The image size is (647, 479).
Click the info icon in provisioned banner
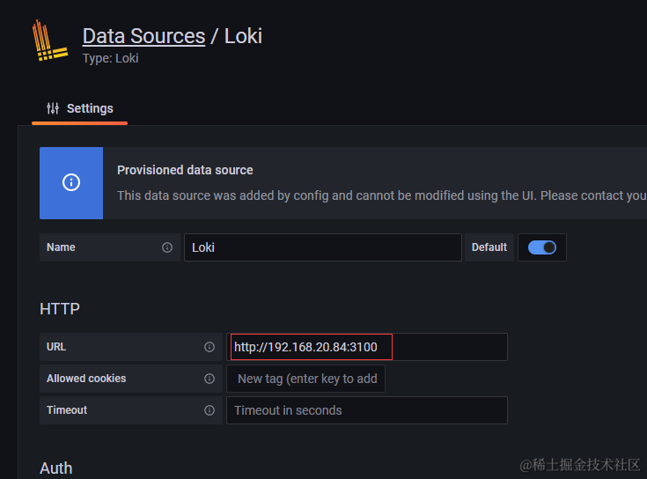point(71,182)
